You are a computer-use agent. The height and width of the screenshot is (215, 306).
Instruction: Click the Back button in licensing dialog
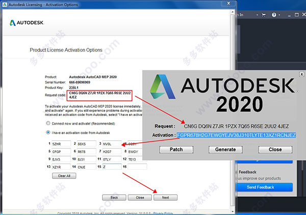(114, 198)
